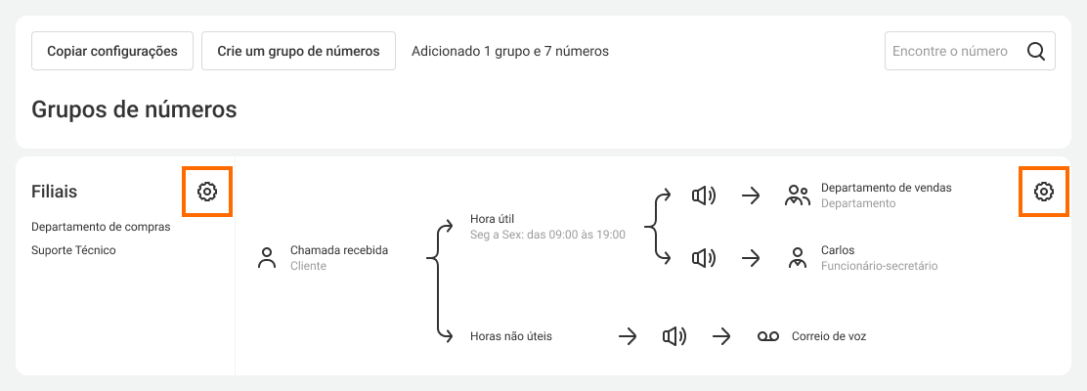Click the Carlos employee icon

(798, 258)
